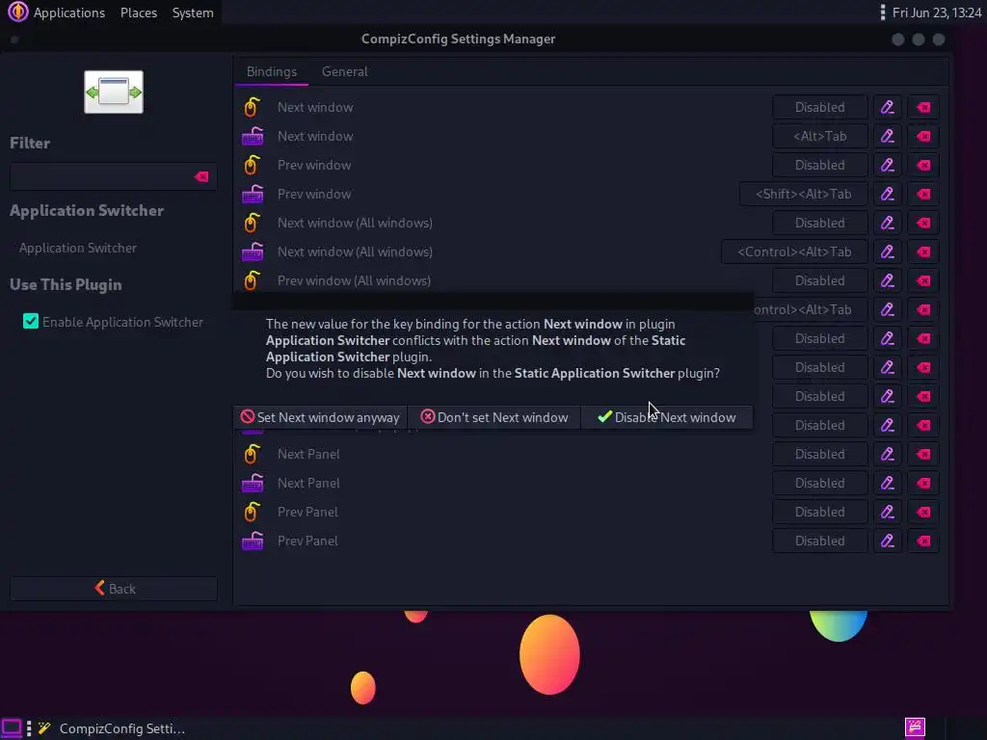Click Disabled value for Next window (All windows) mouse
The height and width of the screenshot is (740, 987).
pos(819,223)
